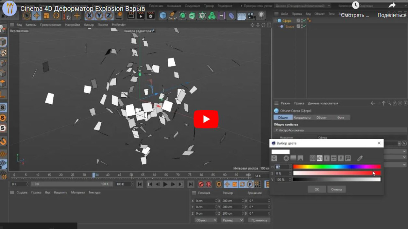Add a Light object bulb icon
Image resolution: width=408 pixels, height=229 pixels.
point(261,16)
